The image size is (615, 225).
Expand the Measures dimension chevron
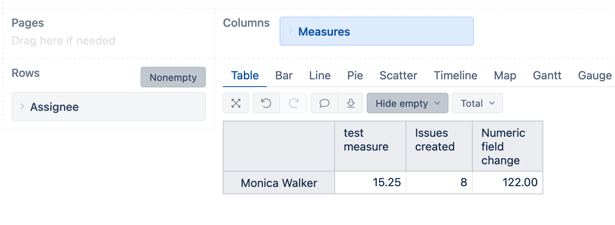290,31
